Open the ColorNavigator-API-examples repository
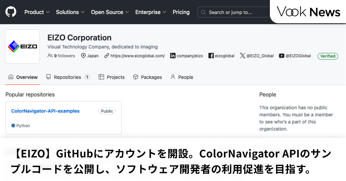Viewport: 346px width, 181px height. (x=45, y=111)
